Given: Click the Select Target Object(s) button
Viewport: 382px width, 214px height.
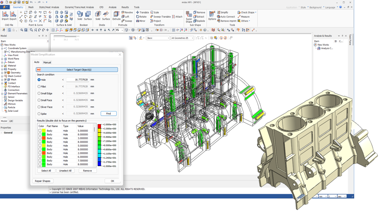Looking at the screenshot, I should tap(77, 70).
